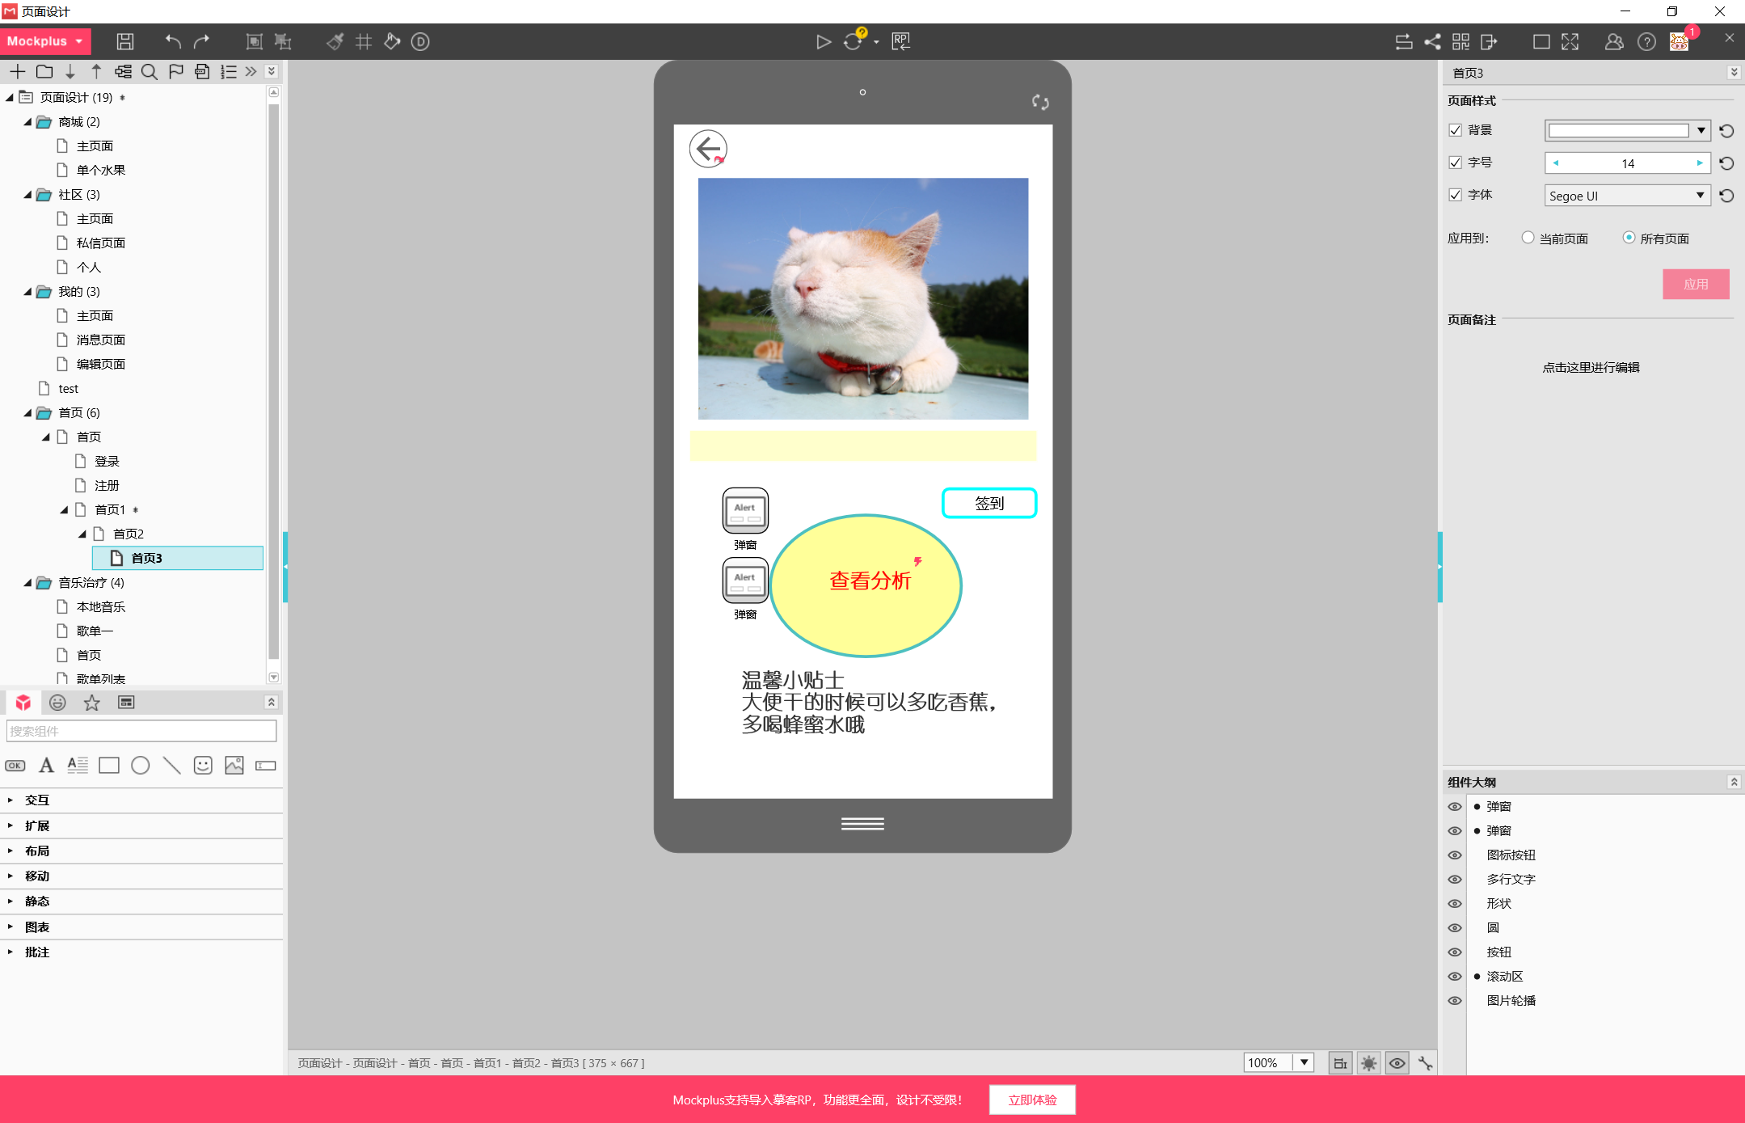
Task: Click the Save icon in top toolbar
Action: (124, 41)
